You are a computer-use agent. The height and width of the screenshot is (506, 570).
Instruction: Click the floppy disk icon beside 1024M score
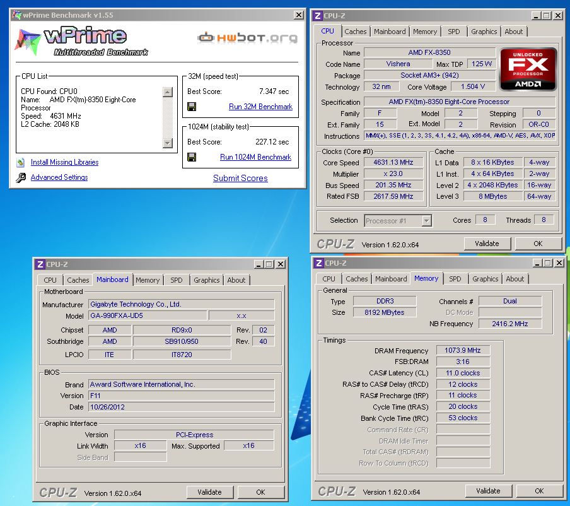pyautogui.click(x=192, y=157)
